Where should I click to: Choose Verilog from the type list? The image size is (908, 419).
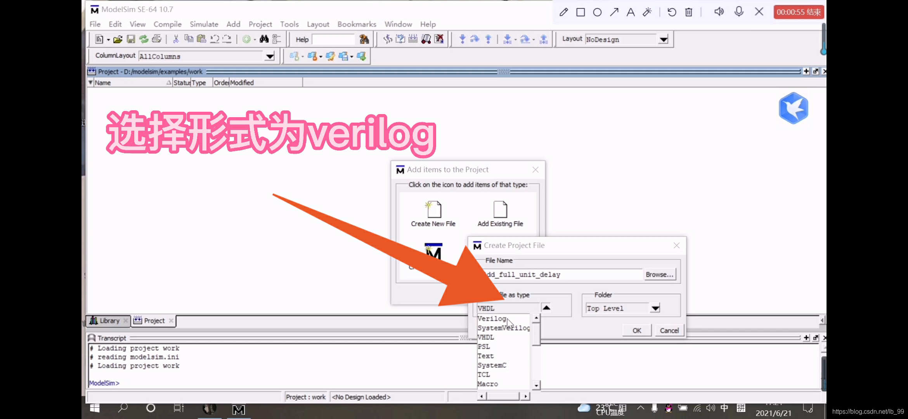coord(492,319)
